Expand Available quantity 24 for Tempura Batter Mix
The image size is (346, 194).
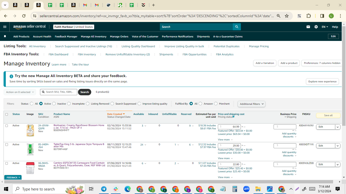click(143, 145)
